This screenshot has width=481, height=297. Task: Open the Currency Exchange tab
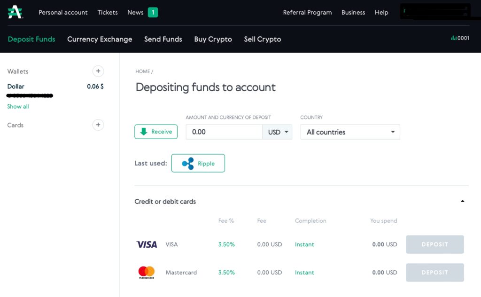(x=100, y=39)
